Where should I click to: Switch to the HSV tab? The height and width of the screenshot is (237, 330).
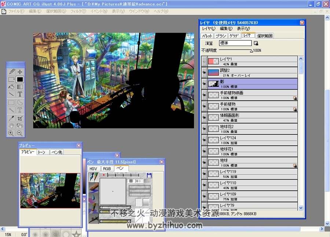93,169
